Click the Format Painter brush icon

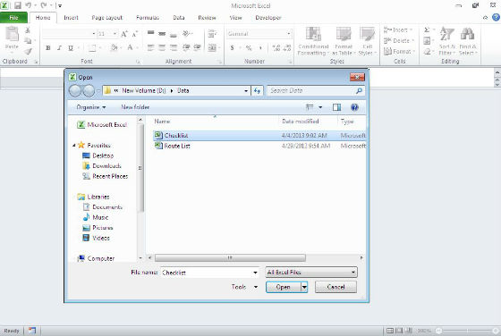point(28,51)
